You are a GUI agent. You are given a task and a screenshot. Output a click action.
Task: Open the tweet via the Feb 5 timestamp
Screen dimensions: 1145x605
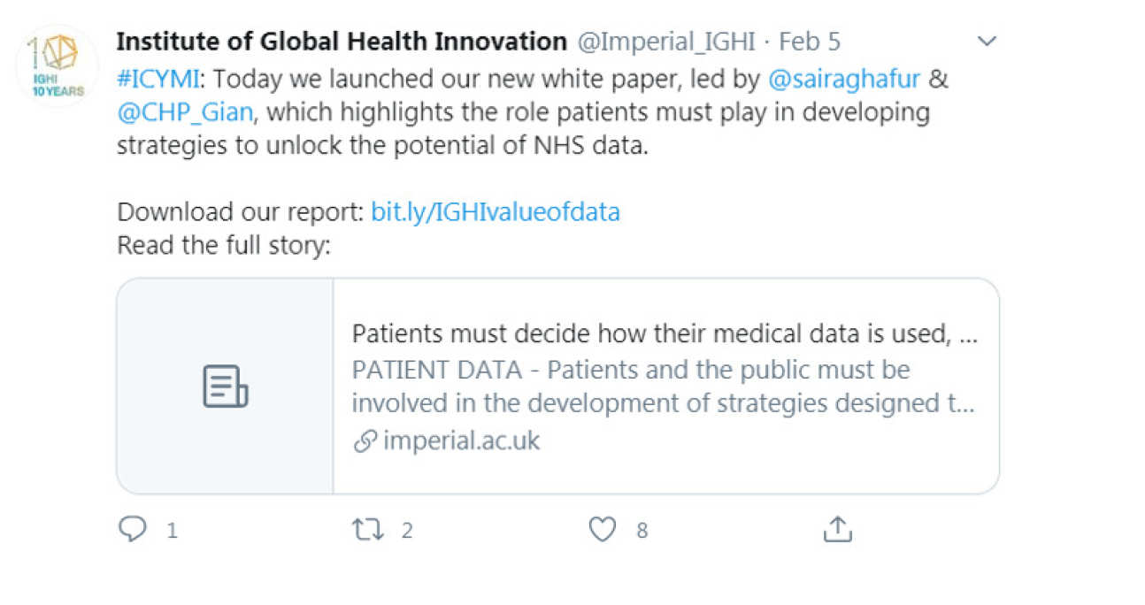pyautogui.click(x=810, y=42)
